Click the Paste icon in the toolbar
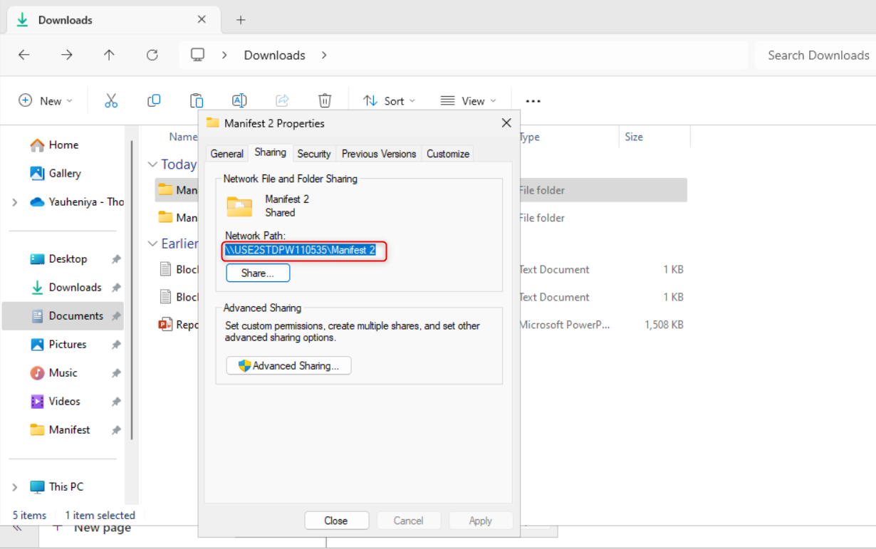 tap(196, 100)
